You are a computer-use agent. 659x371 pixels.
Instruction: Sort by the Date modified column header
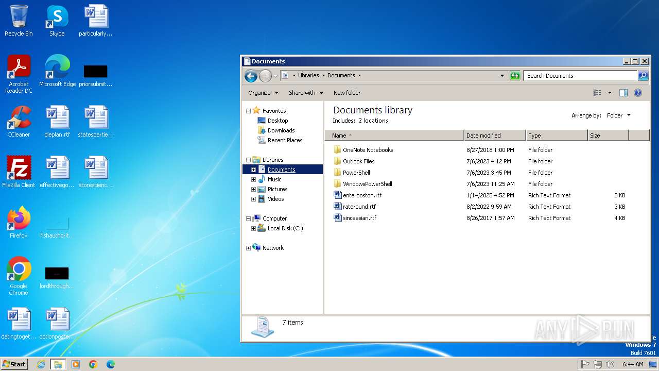pos(495,136)
